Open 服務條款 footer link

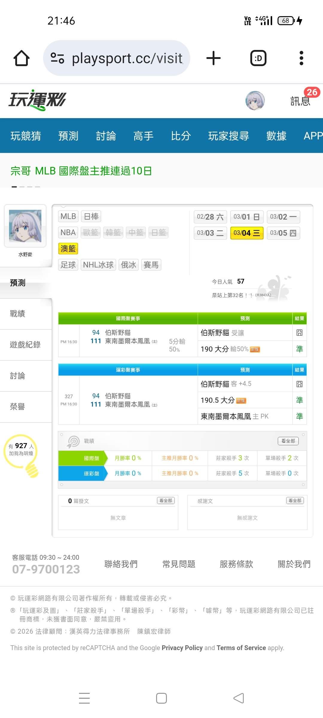(x=237, y=564)
